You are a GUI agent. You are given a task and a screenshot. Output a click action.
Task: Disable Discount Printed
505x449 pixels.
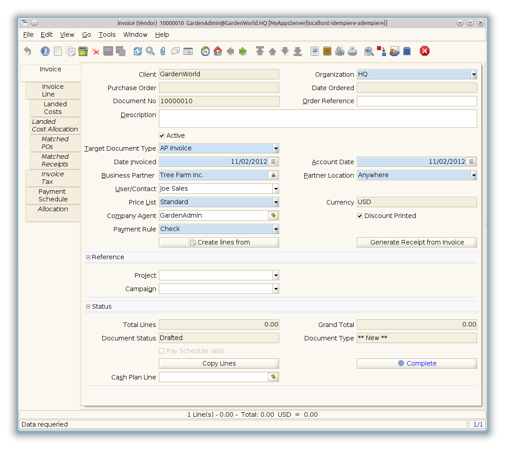pyautogui.click(x=360, y=216)
